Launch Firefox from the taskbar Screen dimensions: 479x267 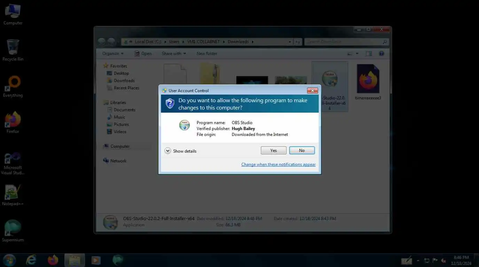(53, 260)
